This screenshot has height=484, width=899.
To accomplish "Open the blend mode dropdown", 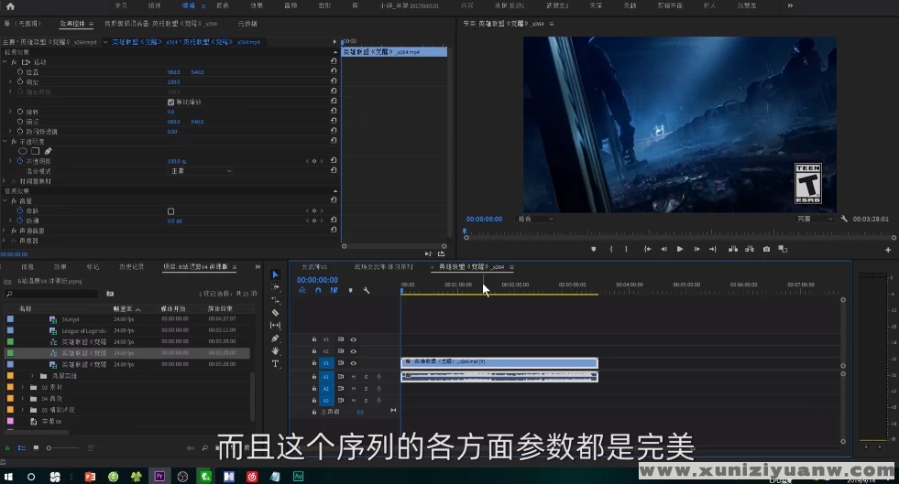I will tap(200, 171).
